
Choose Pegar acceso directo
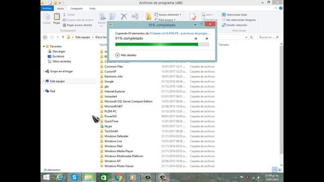(77, 25)
